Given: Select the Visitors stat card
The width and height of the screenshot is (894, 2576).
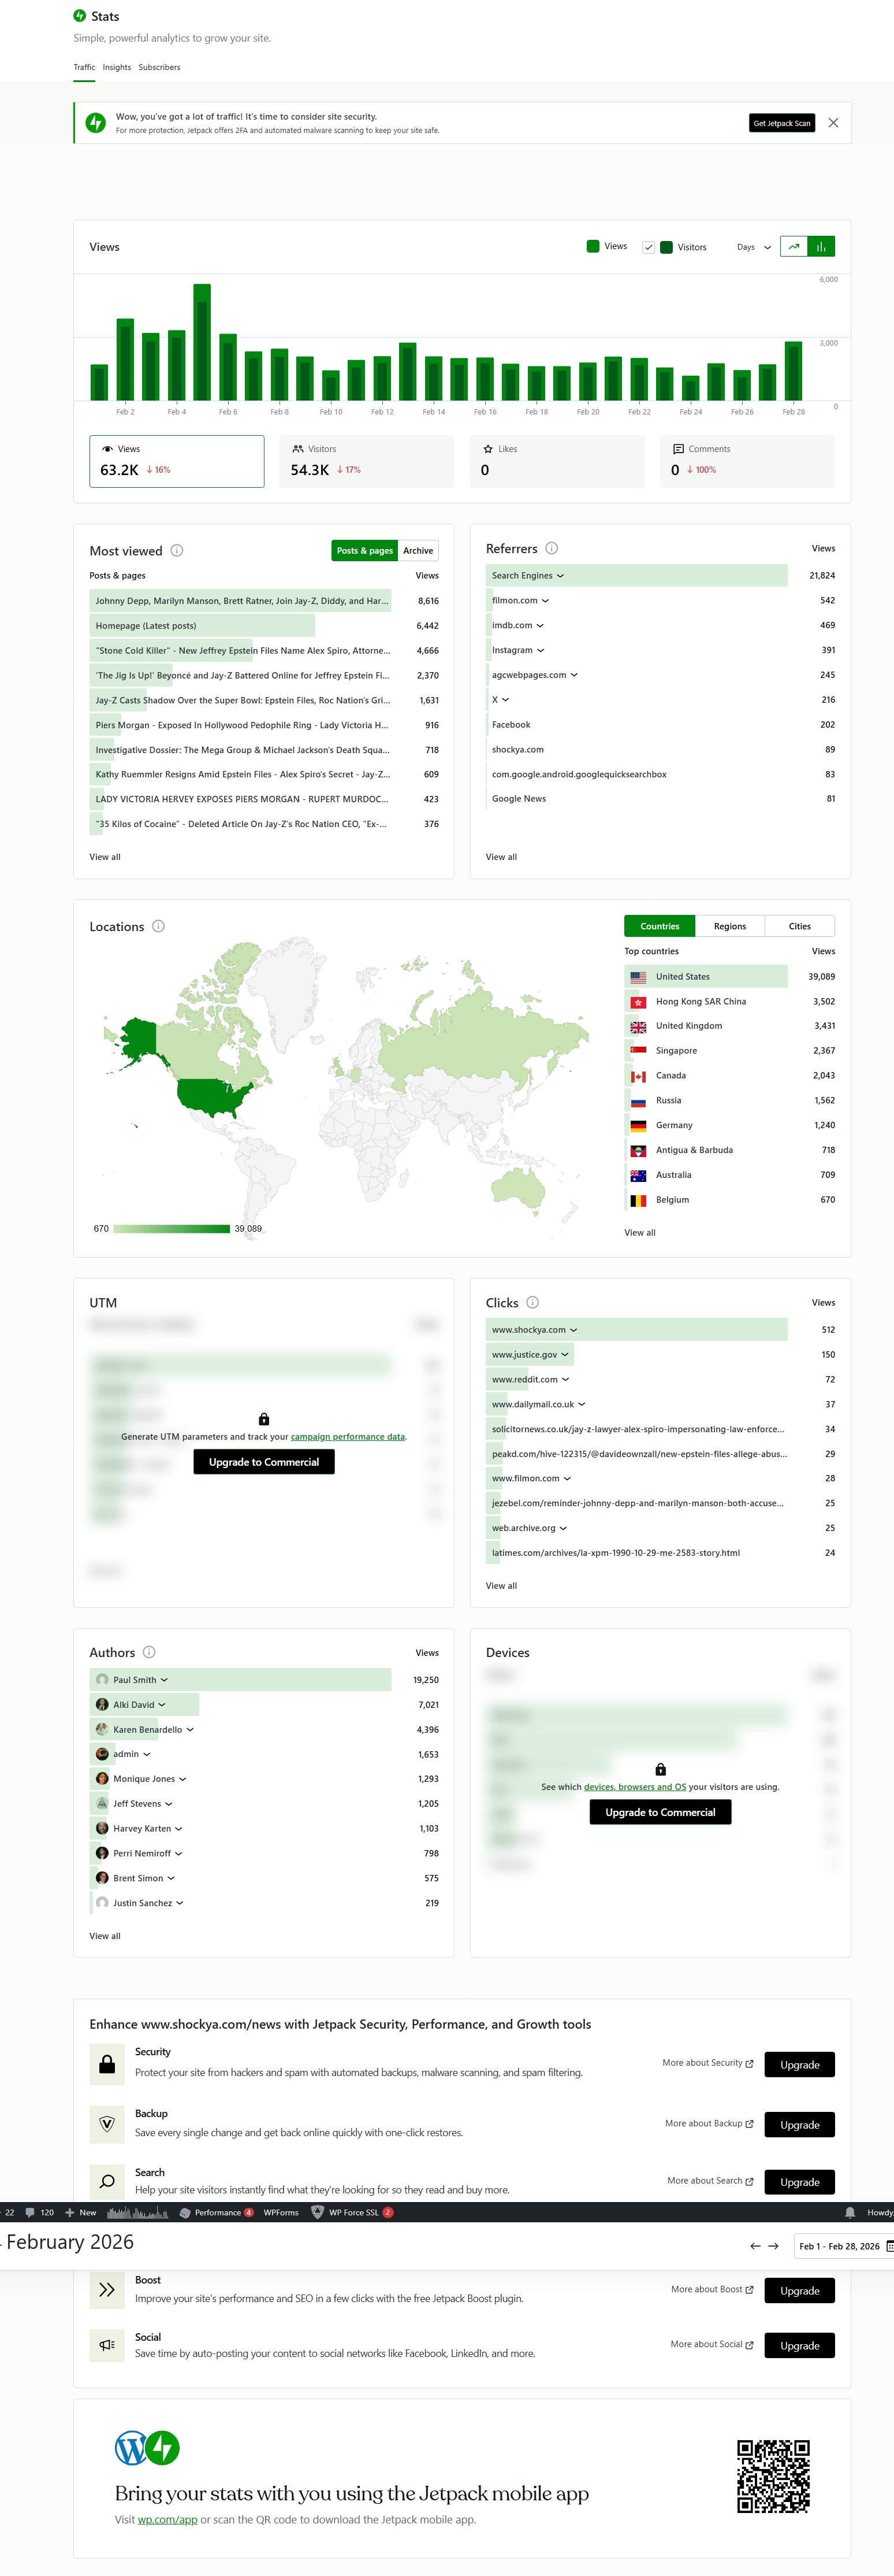Looking at the screenshot, I should pyautogui.click(x=367, y=461).
